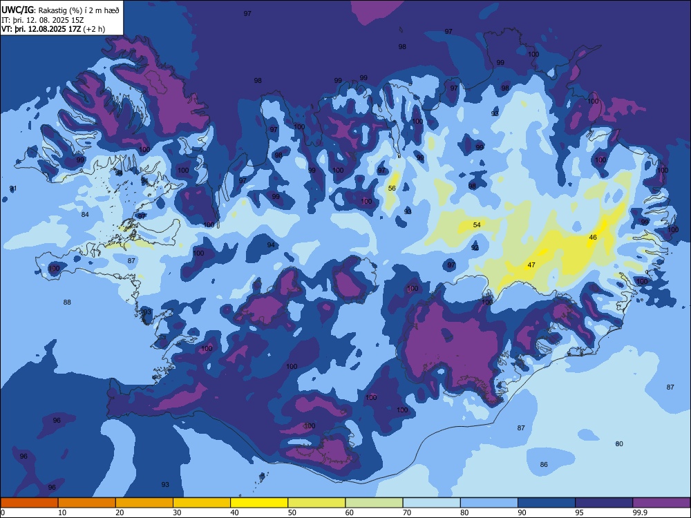
Task: Pick the pale yellow 50–60 legend swatch
Action: click(316, 503)
